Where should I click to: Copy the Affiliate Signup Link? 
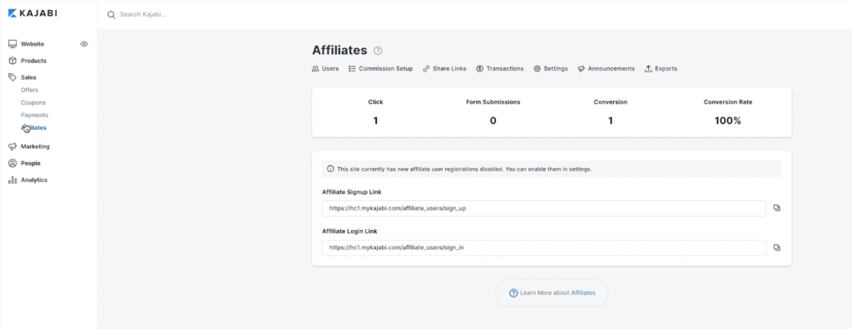point(776,208)
